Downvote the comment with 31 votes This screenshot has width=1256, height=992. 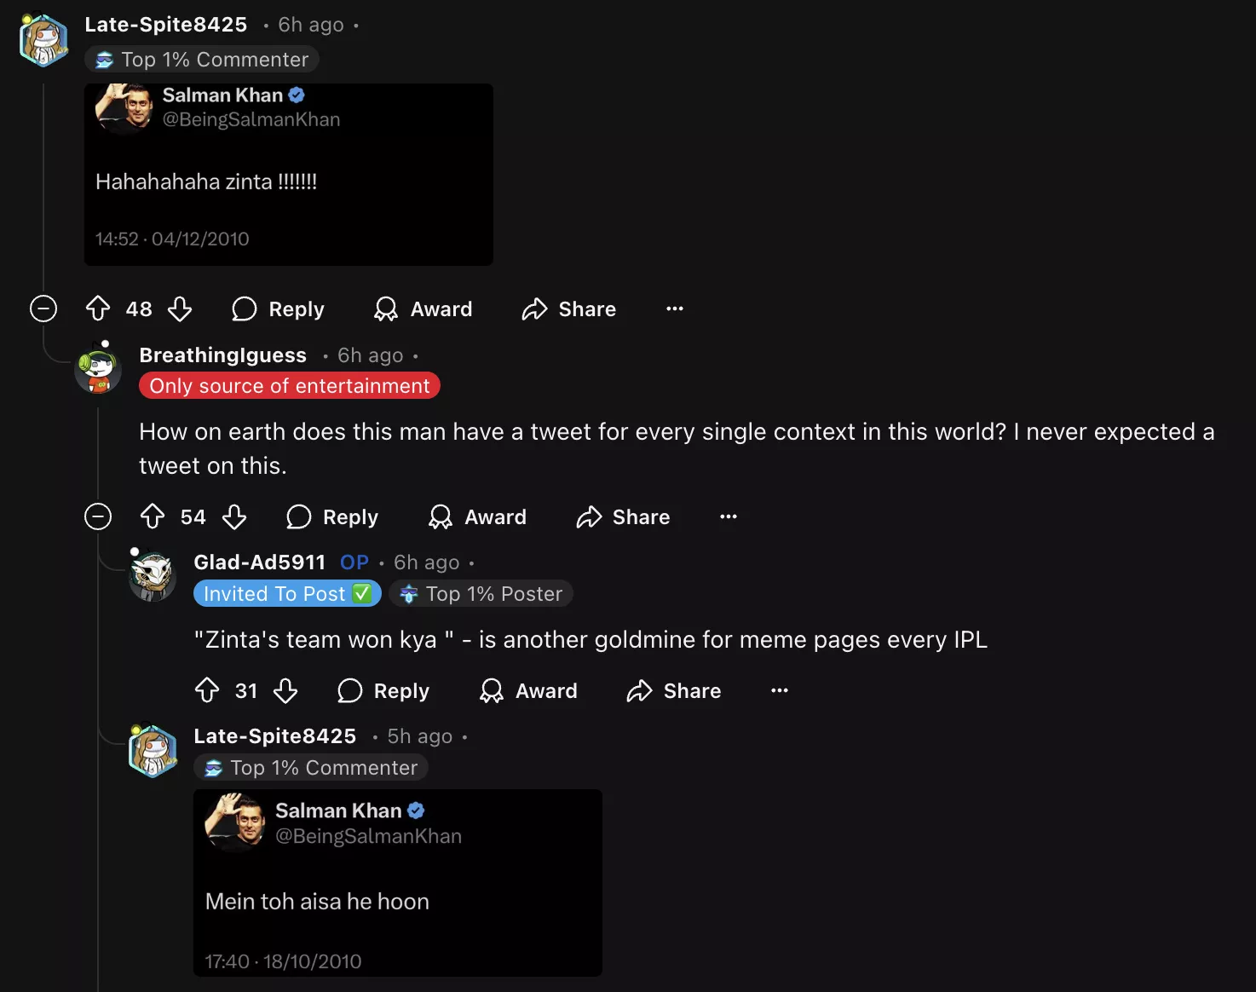pyautogui.click(x=285, y=690)
